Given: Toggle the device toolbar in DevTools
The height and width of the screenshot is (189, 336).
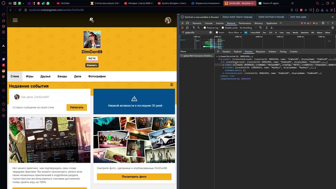Looking at the screenshot, I should pos(187,23).
